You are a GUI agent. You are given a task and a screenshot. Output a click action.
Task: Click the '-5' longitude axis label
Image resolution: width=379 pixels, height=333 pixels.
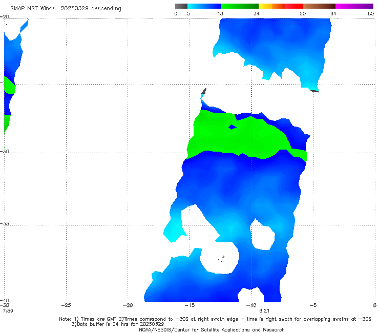pyautogui.click(x=313, y=305)
